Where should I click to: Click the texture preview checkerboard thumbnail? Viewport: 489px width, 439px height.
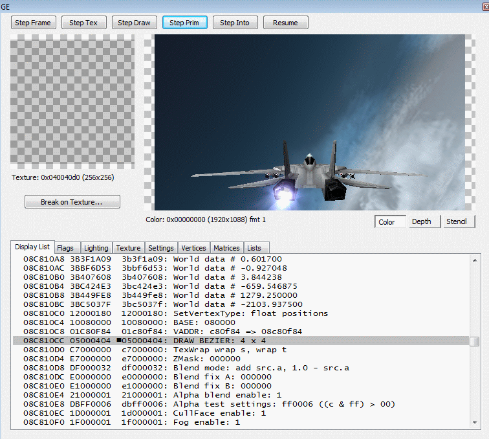(x=72, y=102)
